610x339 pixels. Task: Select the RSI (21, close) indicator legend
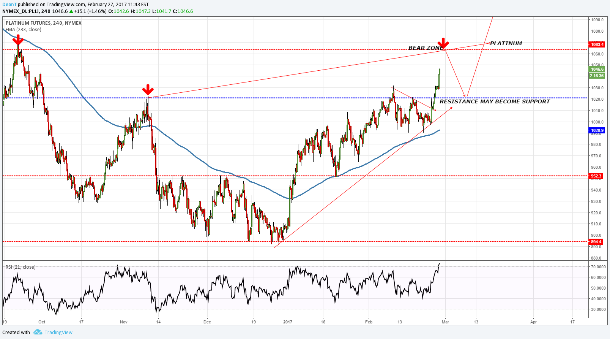click(x=20, y=267)
